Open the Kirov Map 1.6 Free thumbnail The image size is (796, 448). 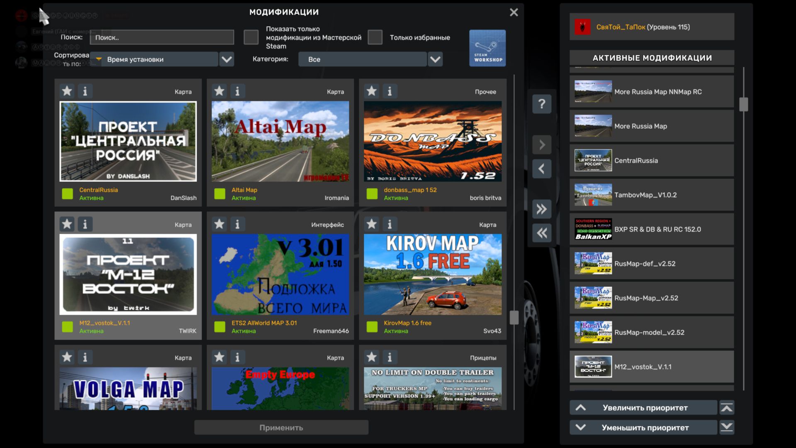coord(433,274)
